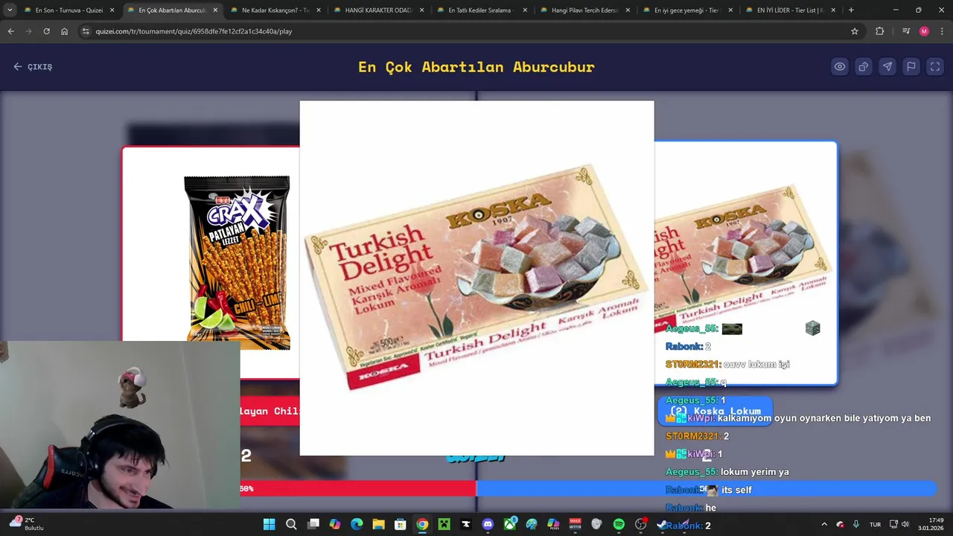This screenshot has width=953, height=536.
Task: Click the microphone tray icon
Action: click(856, 524)
